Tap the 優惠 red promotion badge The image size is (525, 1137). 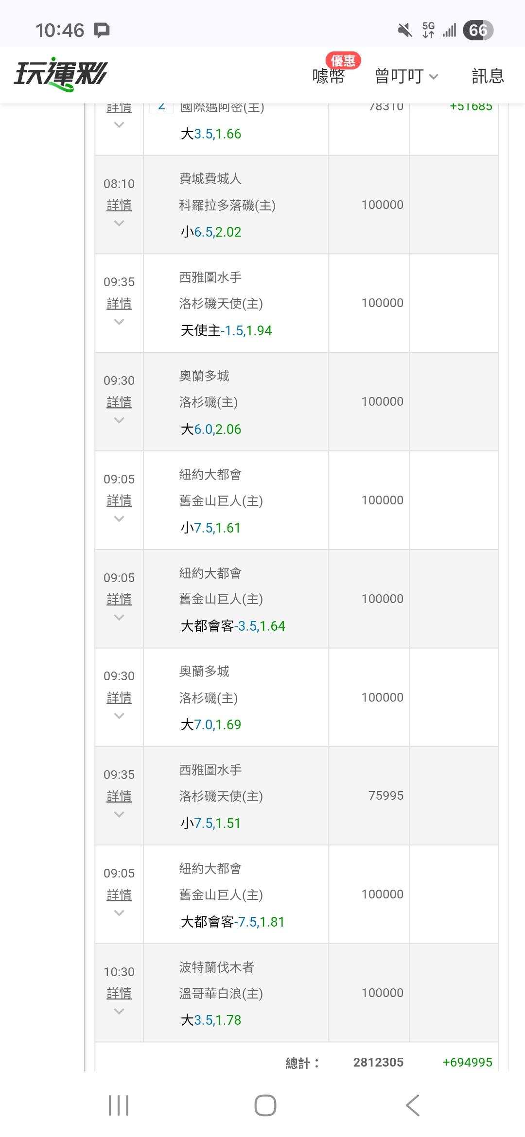343,61
